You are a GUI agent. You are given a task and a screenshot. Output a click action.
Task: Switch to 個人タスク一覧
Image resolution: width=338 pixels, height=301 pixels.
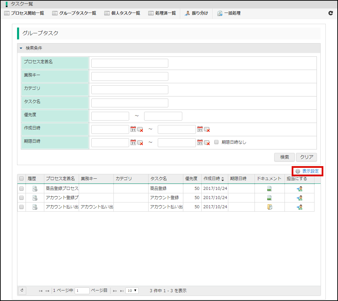[x=122, y=13]
